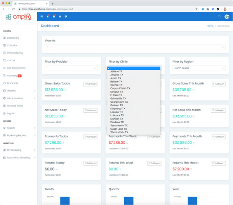
Task: Click the Home breadcrumb link
Action: click(210, 26)
